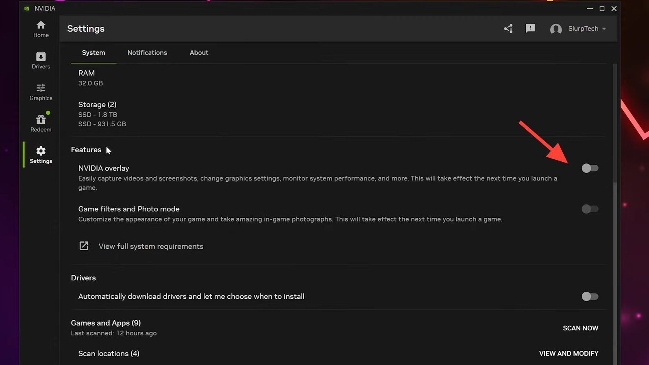Open the Graphics section in sidebar
The width and height of the screenshot is (649, 365).
[x=41, y=92]
